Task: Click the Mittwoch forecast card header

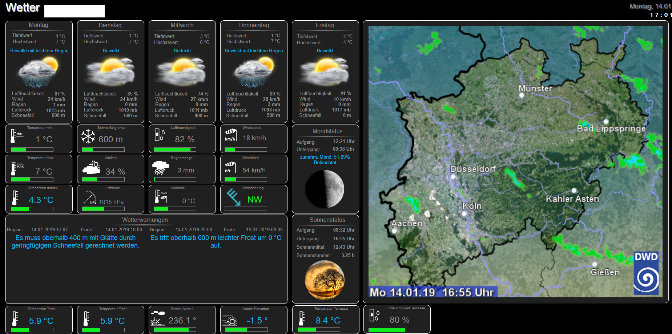Action: coord(182,25)
